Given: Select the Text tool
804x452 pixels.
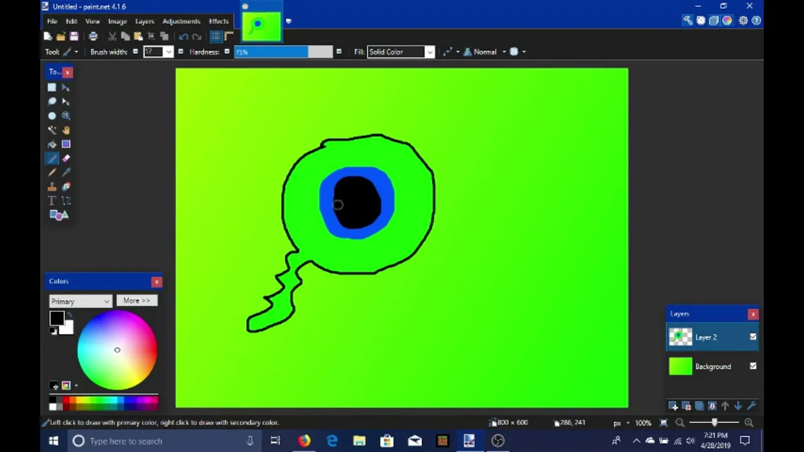Looking at the screenshot, I should pyautogui.click(x=52, y=201).
